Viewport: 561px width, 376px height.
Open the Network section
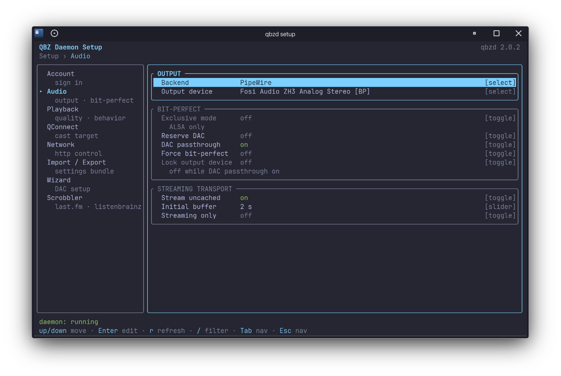tap(61, 145)
